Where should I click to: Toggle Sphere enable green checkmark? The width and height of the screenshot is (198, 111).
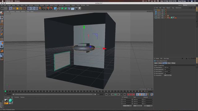(x=164, y=12)
